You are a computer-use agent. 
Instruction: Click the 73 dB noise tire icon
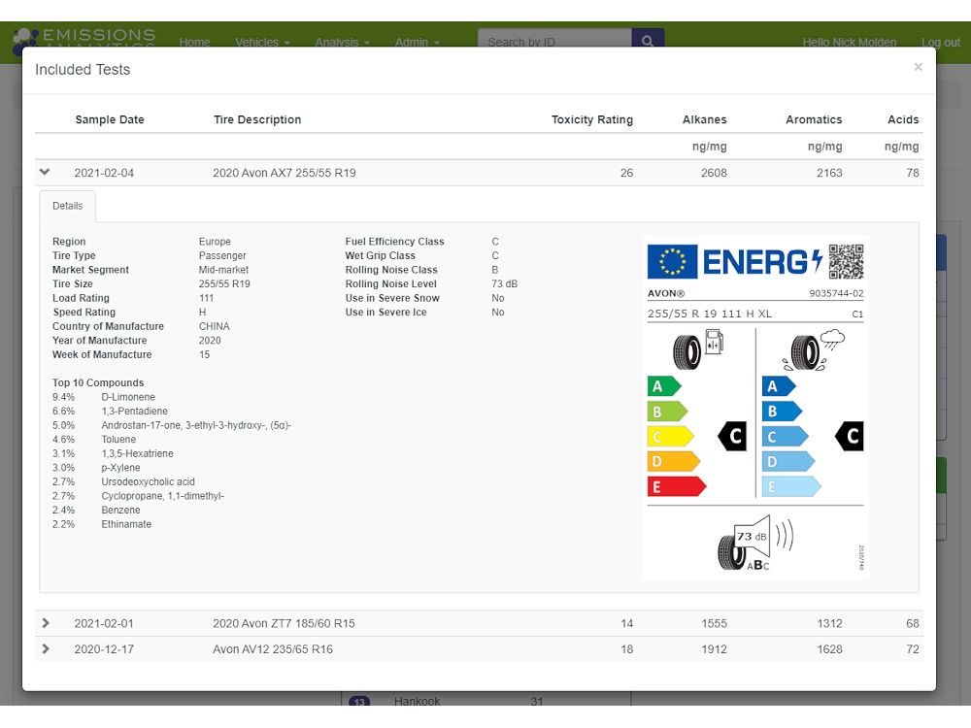[754, 543]
